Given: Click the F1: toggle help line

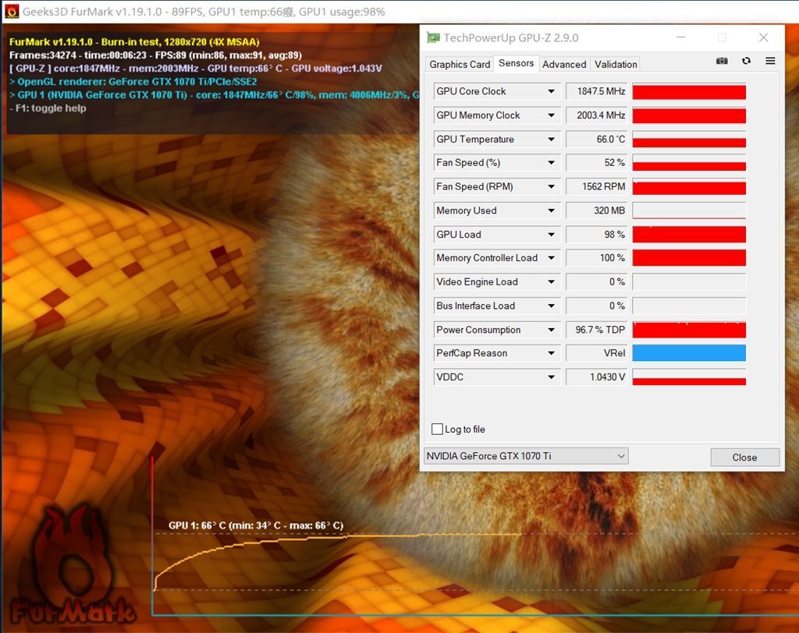Looking at the screenshot, I should click(48, 108).
